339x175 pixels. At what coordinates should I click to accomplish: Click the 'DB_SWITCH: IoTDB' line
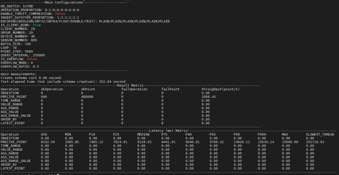(x=17, y=6)
